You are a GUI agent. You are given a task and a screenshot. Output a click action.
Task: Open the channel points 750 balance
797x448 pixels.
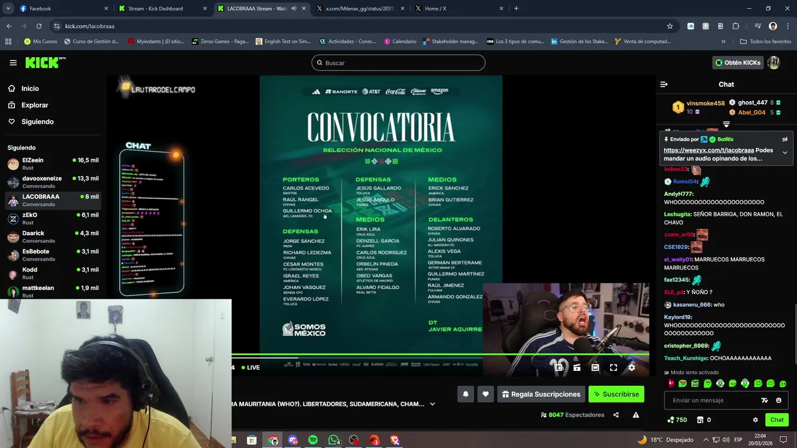677,420
